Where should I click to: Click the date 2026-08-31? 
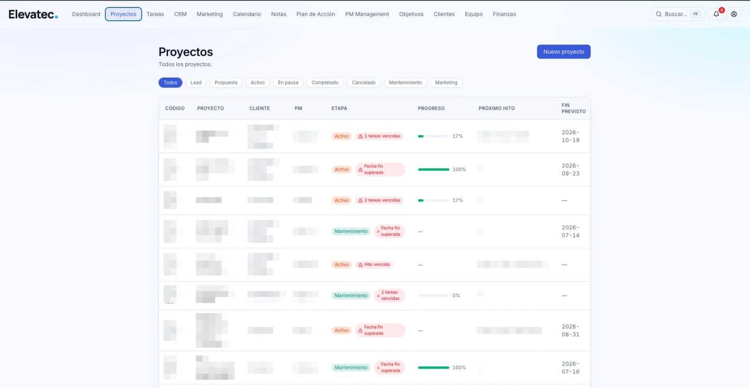pyautogui.click(x=570, y=330)
